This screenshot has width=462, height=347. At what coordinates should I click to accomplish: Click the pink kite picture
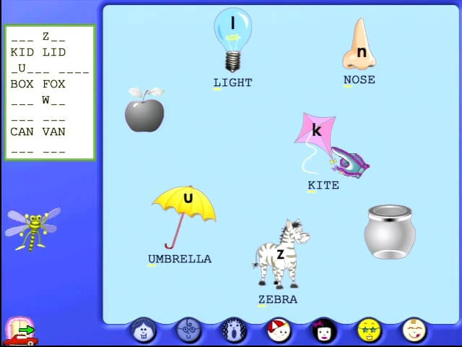(x=315, y=143)
